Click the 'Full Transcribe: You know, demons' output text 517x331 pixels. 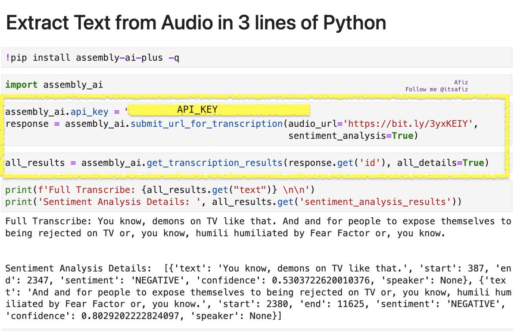pos(258,227)
